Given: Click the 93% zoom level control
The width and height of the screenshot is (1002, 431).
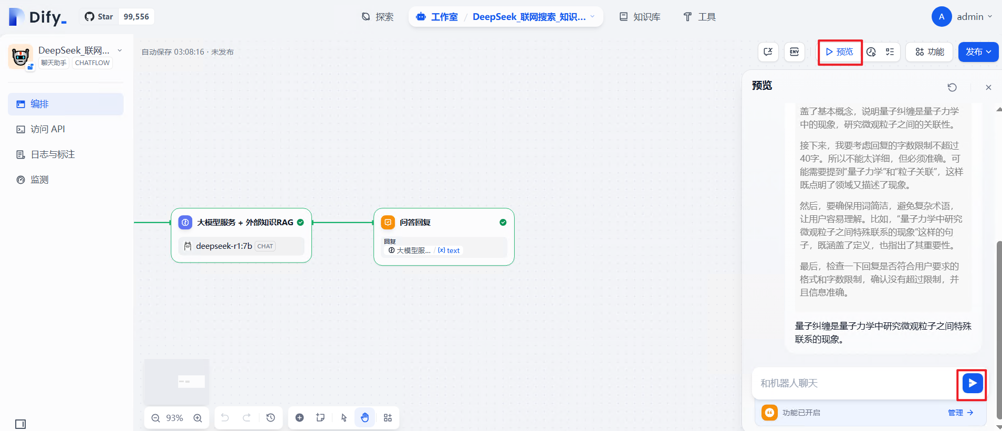Looking at the screenshot, I should point(174,418).
